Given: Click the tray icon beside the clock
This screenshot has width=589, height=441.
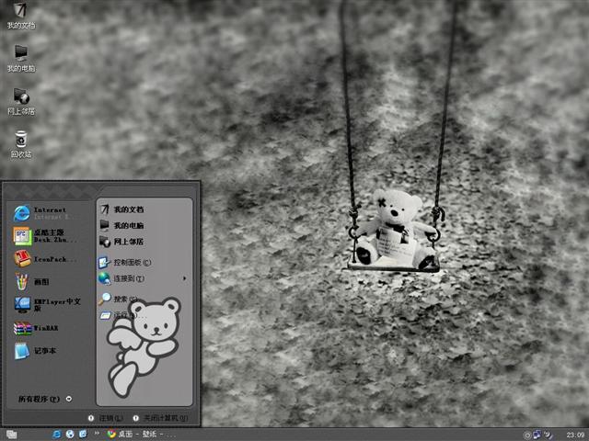Looking at the screenshot, I should coord(549,435).
